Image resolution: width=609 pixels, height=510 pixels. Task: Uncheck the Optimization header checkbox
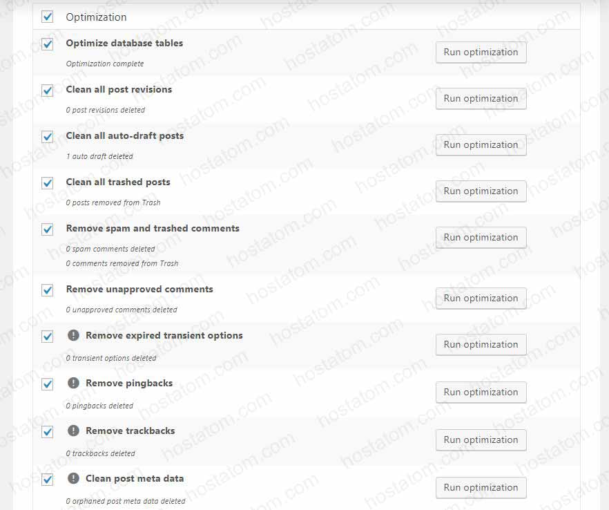[47, 17]
